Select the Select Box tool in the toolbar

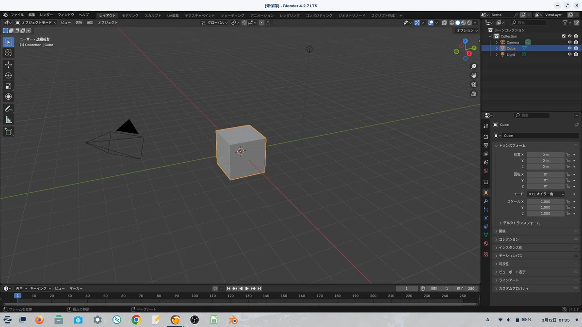coord(8,42)
